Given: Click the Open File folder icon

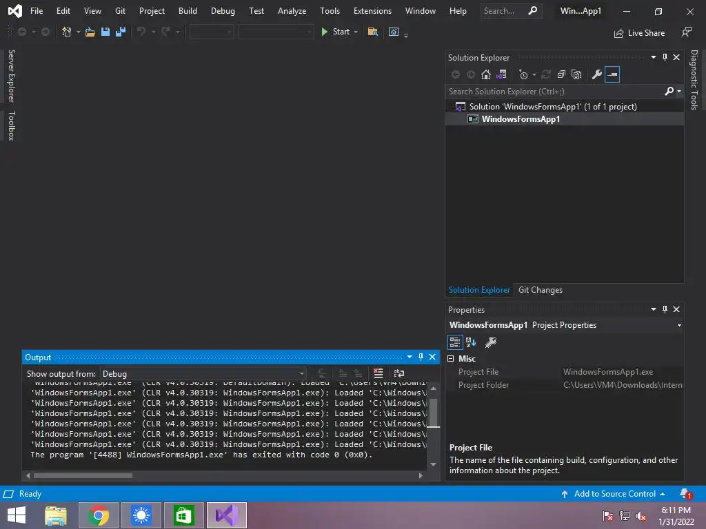Looking at the screenshot, I should (x=90, y=32).
